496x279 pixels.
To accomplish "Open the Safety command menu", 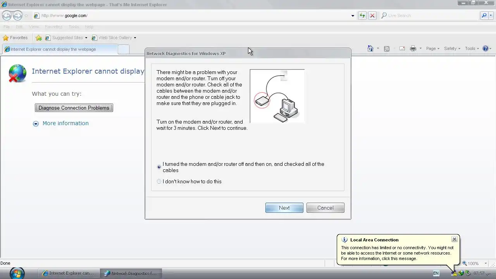I will (x=452, y=48).
